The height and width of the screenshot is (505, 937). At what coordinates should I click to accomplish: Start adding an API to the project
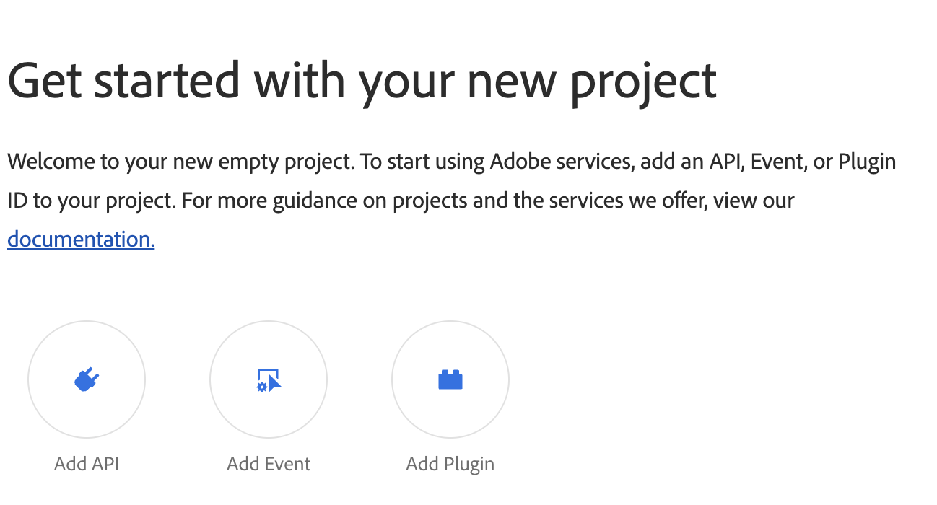click(x=87, y=379)
